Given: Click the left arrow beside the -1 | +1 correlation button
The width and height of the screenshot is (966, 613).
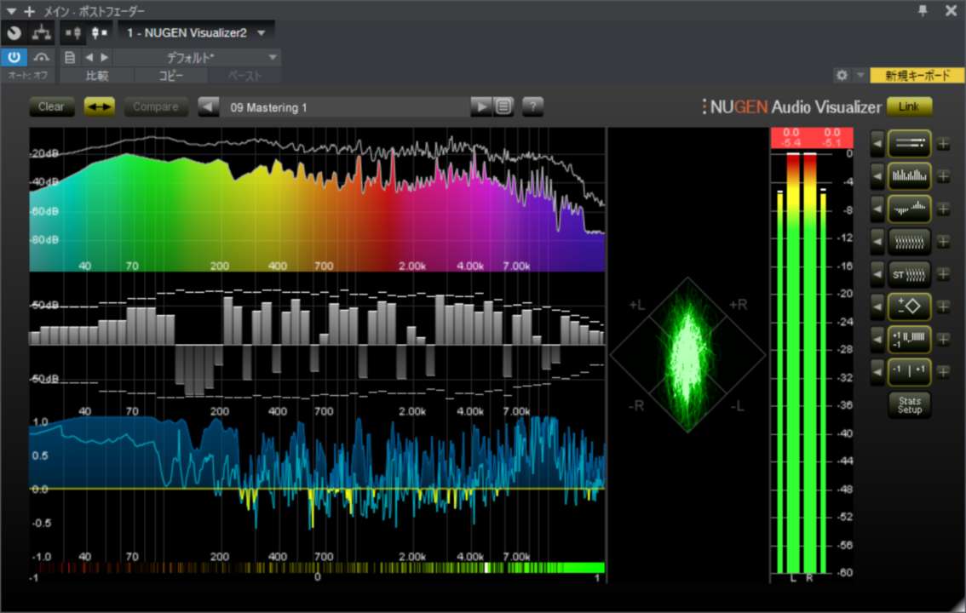Looking at the screenshot, I should coord(877,371).
